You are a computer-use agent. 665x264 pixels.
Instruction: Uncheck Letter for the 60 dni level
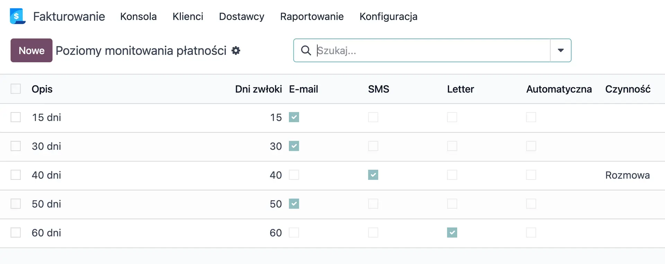click(x=452, y=233)
